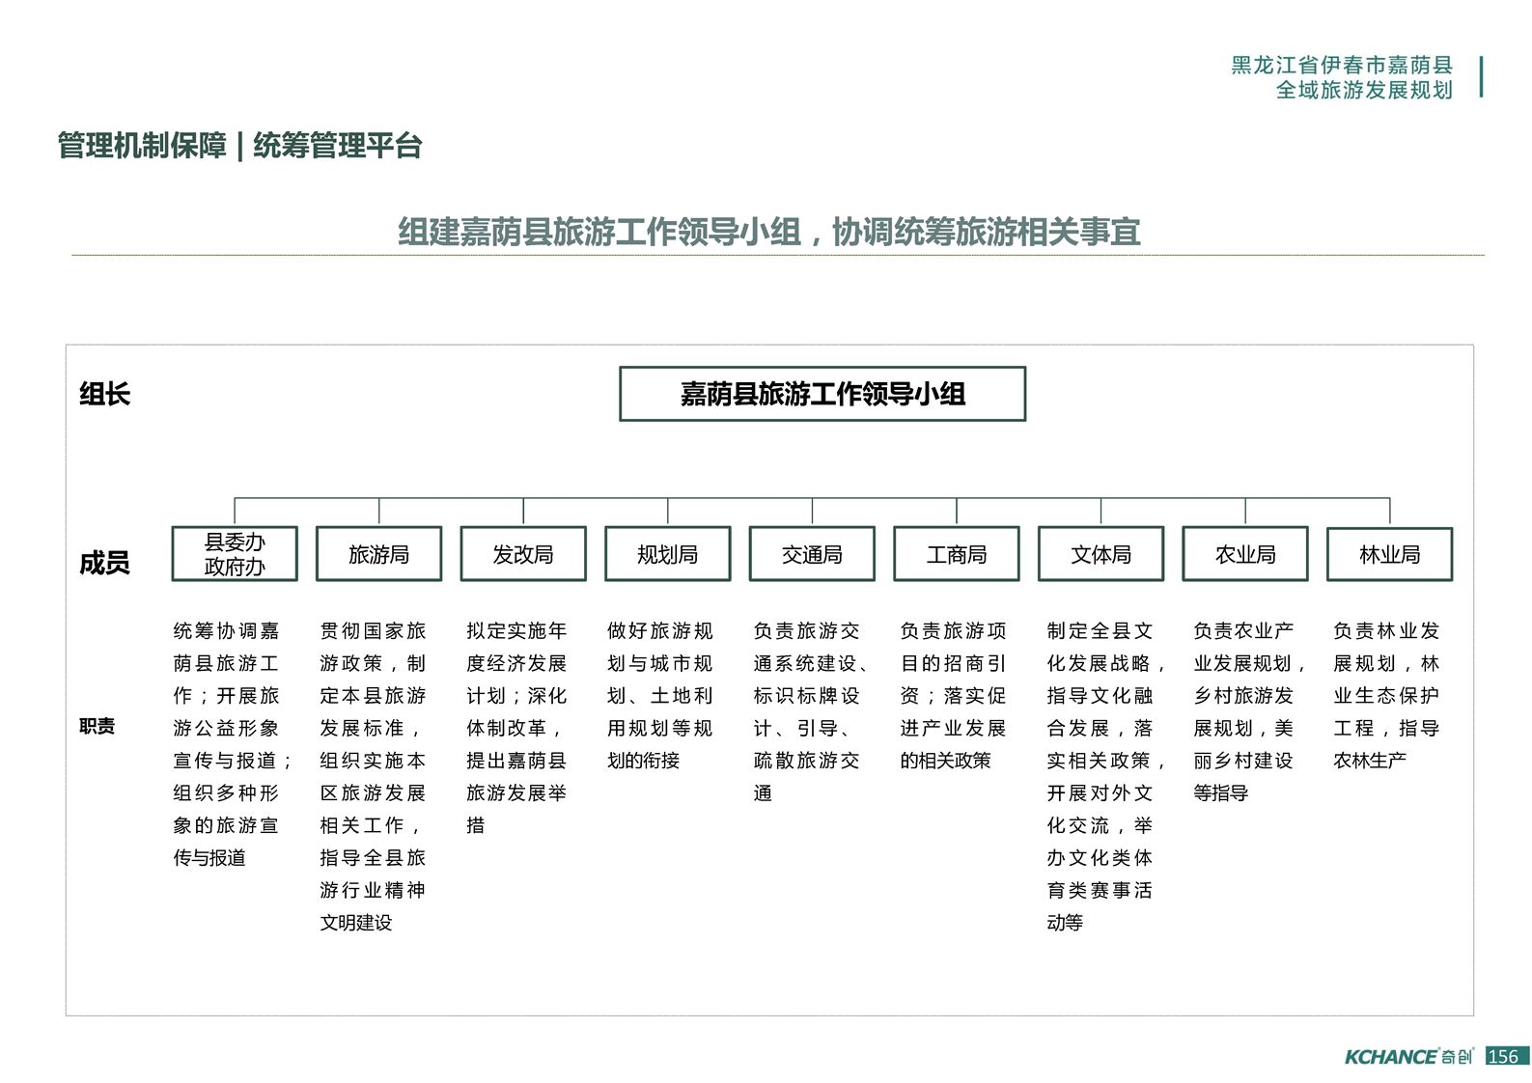1532x1083 pixels.
Task: Click the KCHANCE 奇创 logo
Action: [1409, 1057]
